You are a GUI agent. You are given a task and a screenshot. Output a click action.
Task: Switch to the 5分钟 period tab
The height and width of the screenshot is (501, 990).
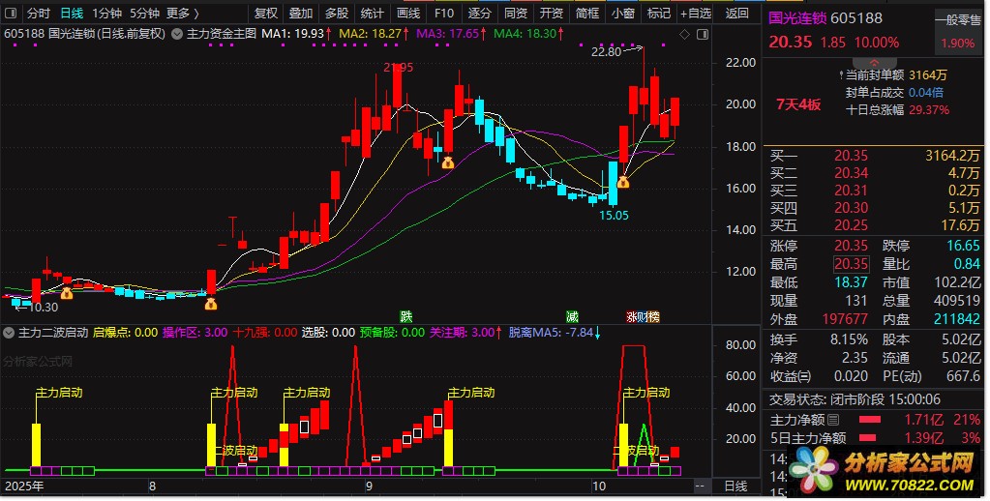144,14
